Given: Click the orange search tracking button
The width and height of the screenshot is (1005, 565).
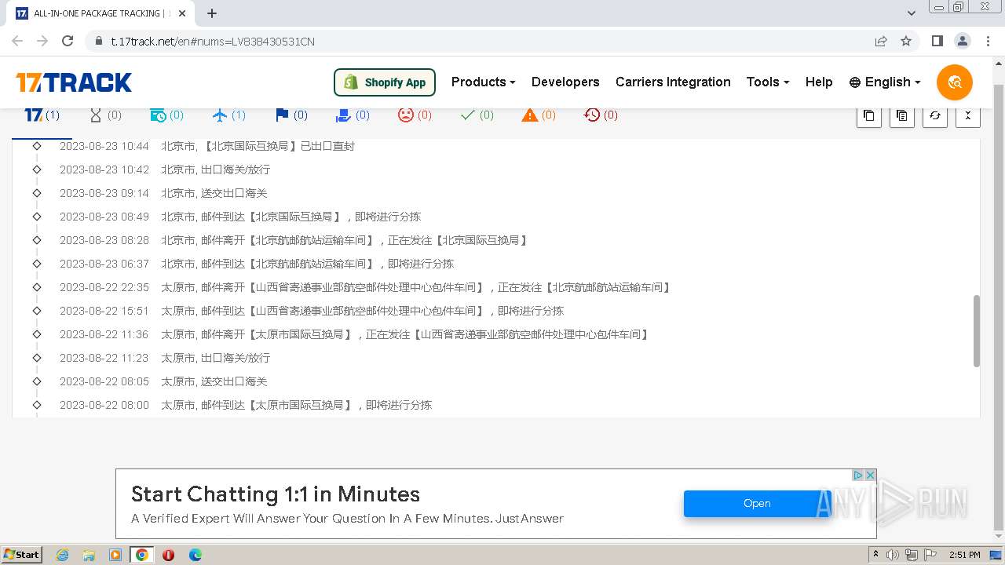Looking at the screenshot, I should [955, 82].
